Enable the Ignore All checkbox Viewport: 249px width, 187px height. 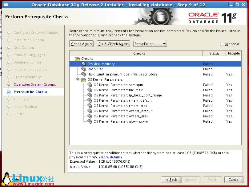pyautogui.click(x=222, y=44)
